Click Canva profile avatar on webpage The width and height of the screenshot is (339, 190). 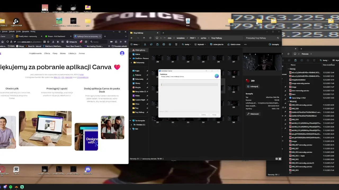tap(122, 53)
